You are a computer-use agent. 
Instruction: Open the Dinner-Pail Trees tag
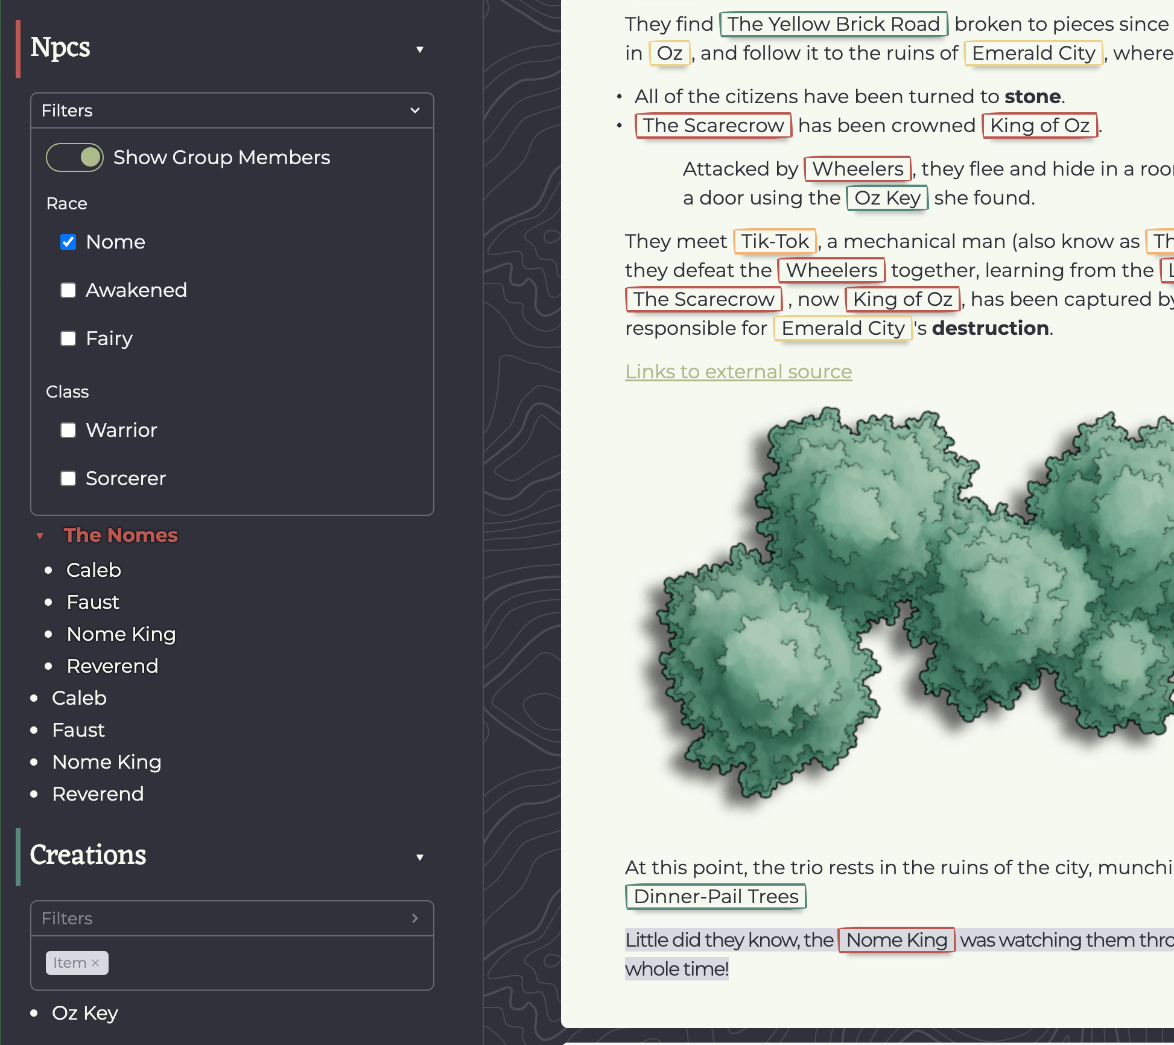click(x=716, y=897)
